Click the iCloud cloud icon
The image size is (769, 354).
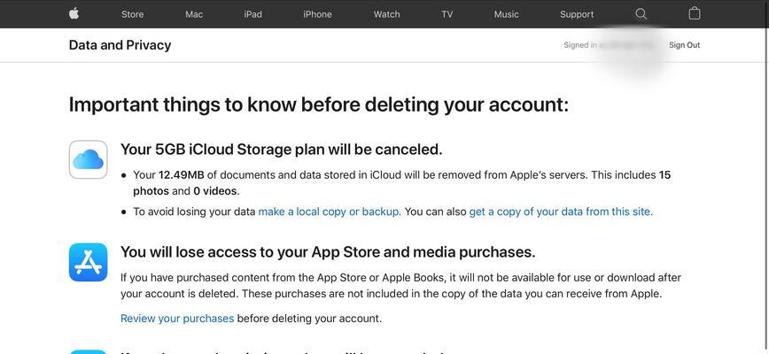[89, 159]
